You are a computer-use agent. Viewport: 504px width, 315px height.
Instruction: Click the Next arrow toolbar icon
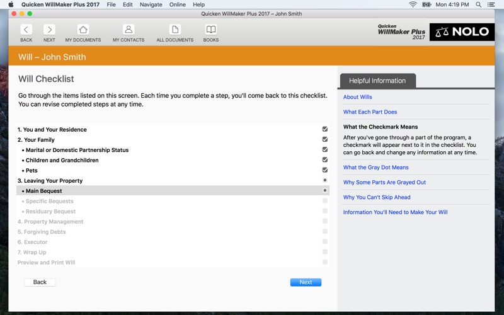tap(49, 30)
